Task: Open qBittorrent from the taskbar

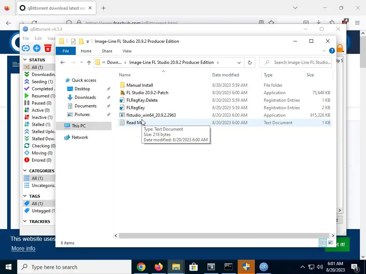Action: point(263,267)
